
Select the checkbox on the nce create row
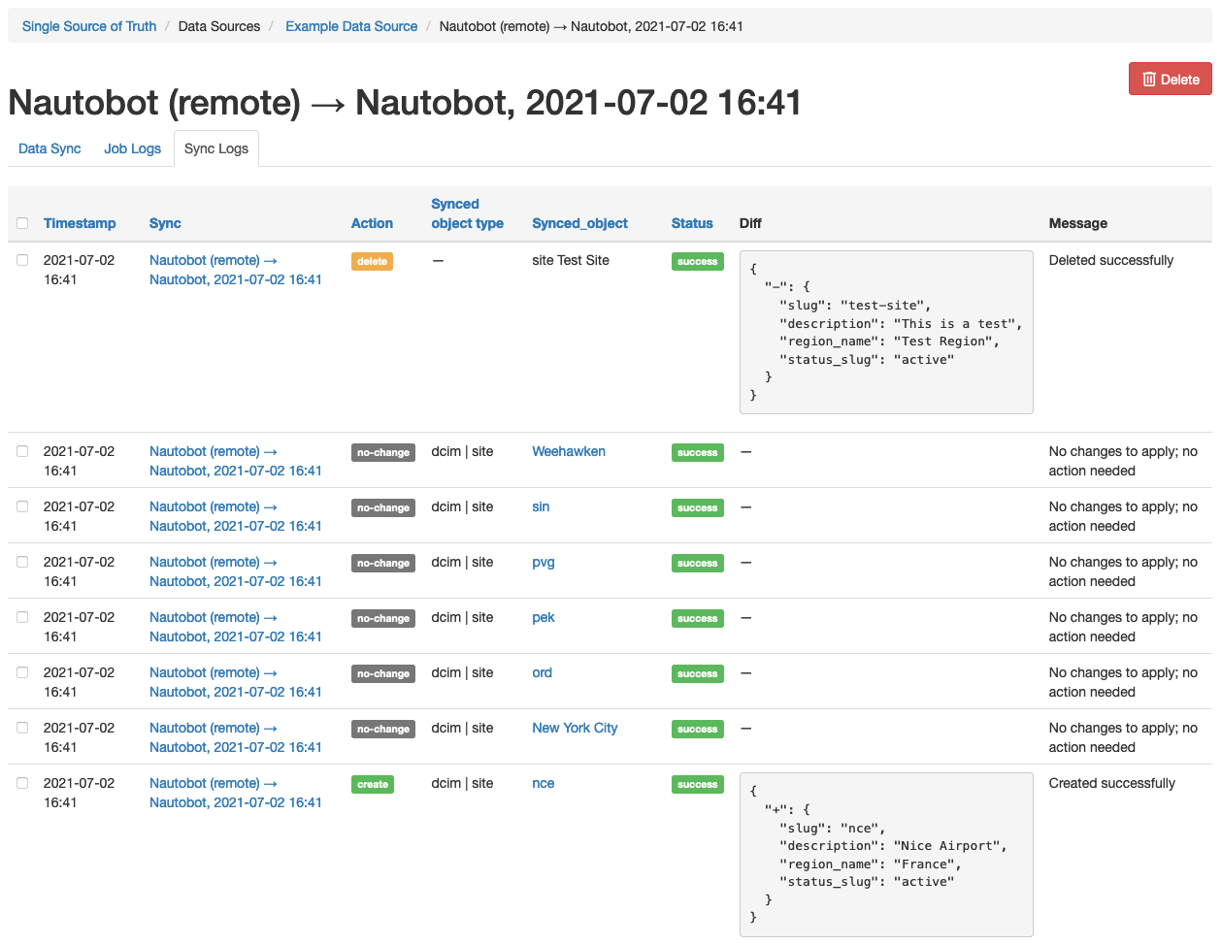pyautogui.click(x=22, y=782)
